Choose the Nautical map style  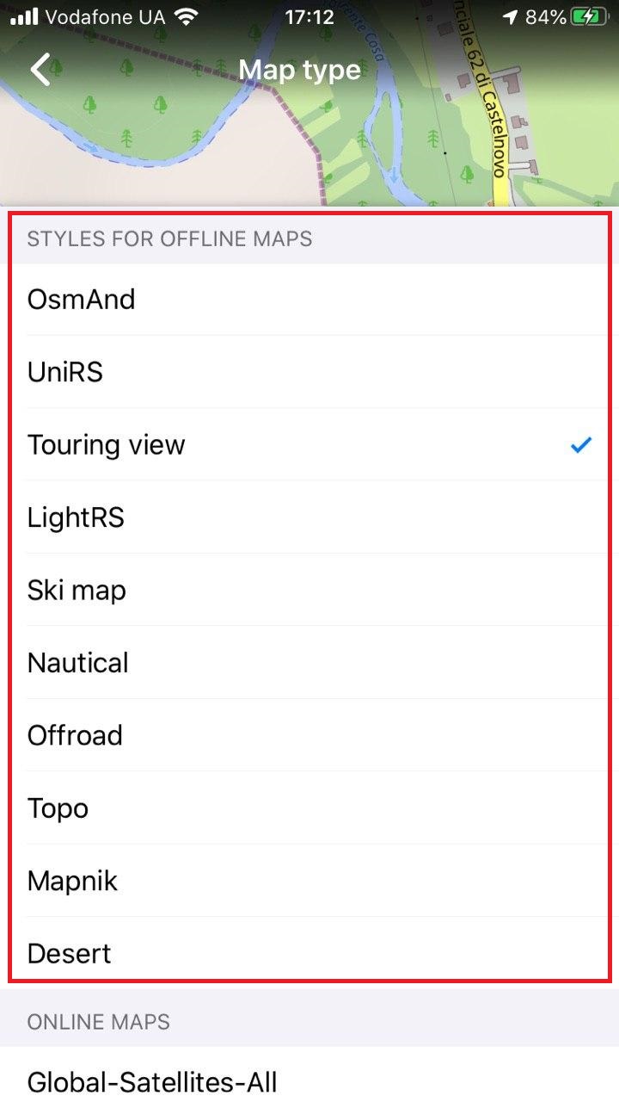[309, 663]
